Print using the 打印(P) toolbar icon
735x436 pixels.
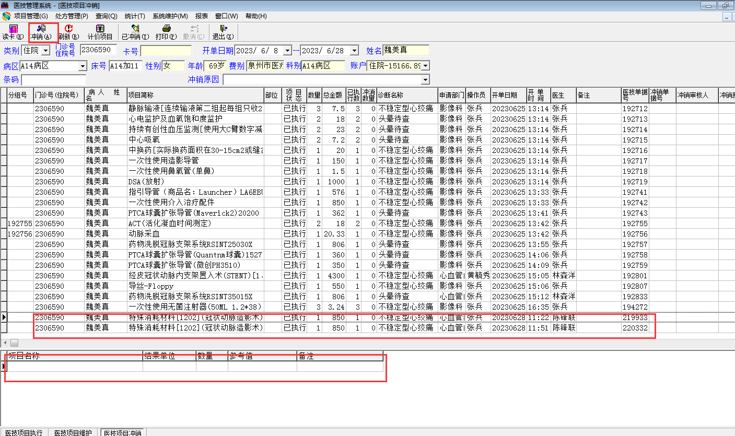coord(166,32)
